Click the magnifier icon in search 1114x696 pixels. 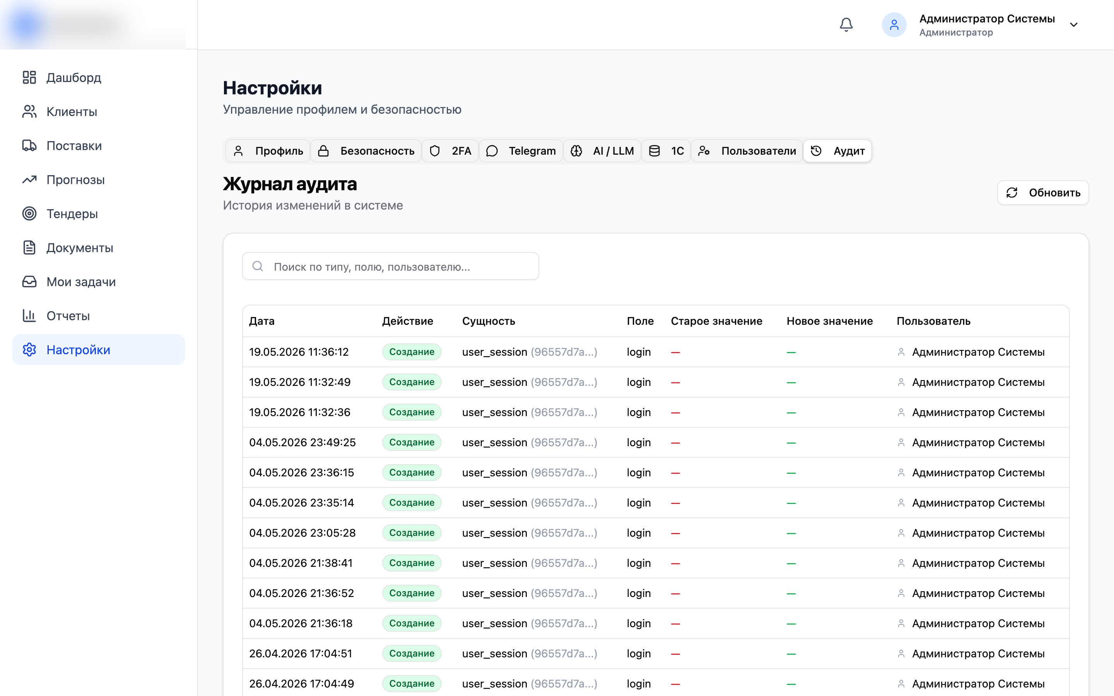click(258, 266)
